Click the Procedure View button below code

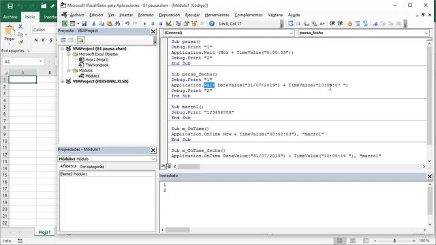point(163,166)
